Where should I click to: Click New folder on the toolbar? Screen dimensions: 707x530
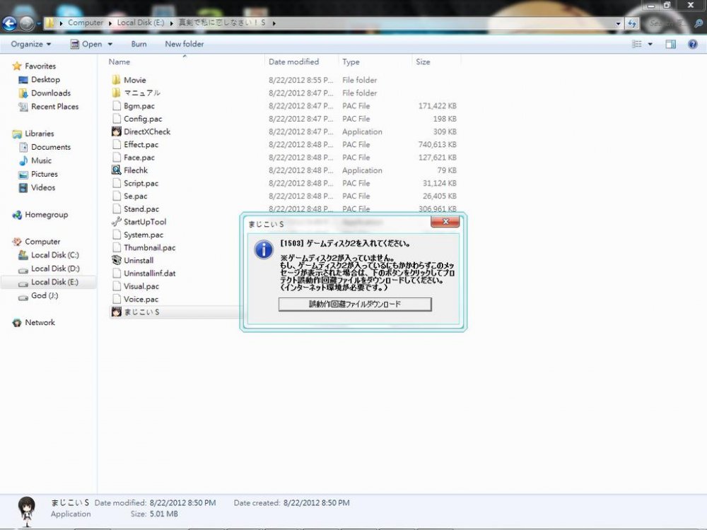(x=183, y=44)
